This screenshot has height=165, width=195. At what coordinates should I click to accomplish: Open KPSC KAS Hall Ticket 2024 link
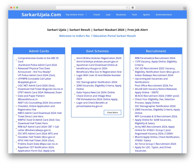38,142
